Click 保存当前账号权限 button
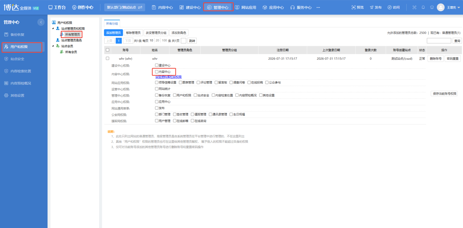Viewport: 463px width, 228px height. (444, 94)
